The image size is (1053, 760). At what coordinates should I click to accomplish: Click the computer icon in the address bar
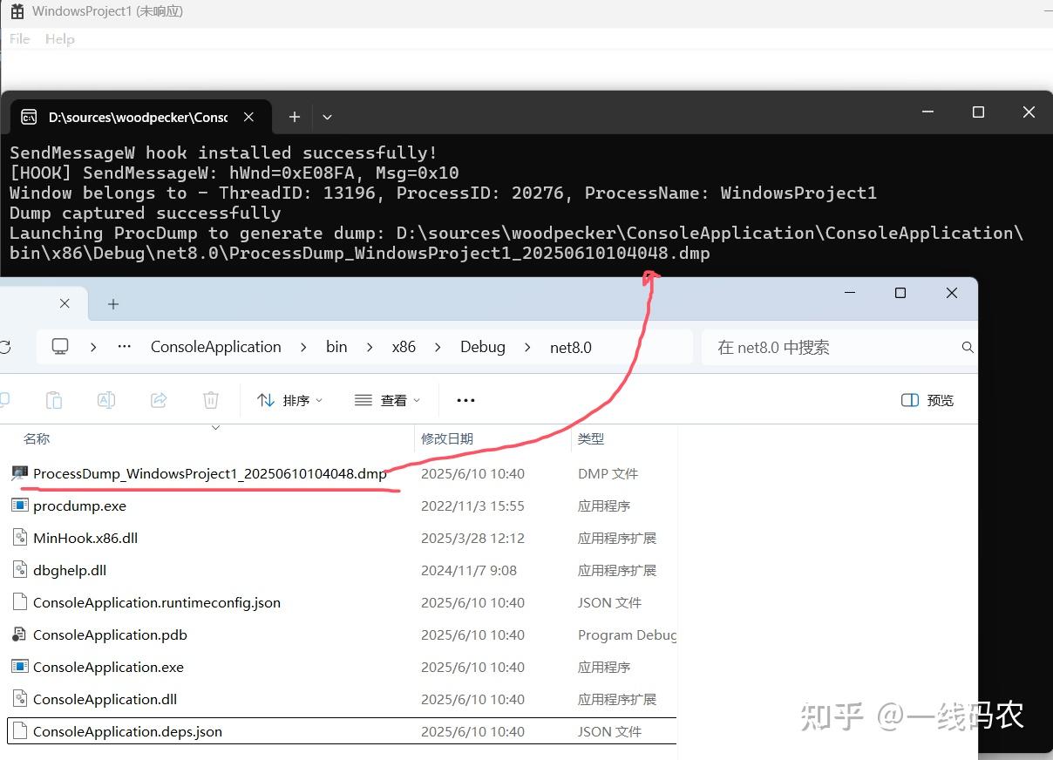coord(58,345)
